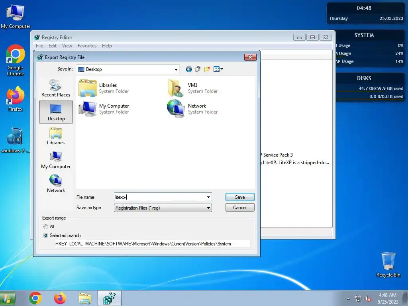Select the All export range option
This screenshot has height=306, width=408.
click(x=49, y=227)
